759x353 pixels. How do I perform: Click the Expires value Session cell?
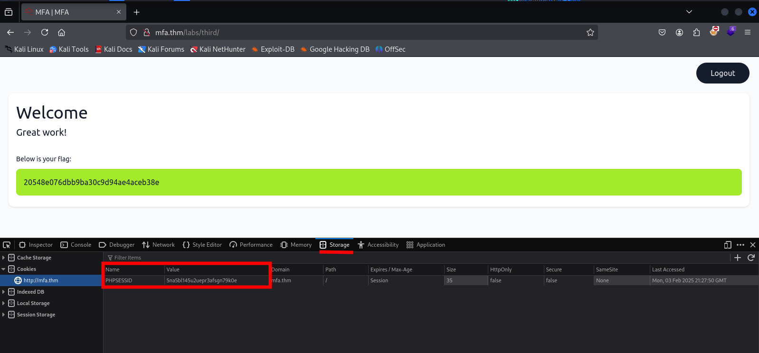[406, 280]
